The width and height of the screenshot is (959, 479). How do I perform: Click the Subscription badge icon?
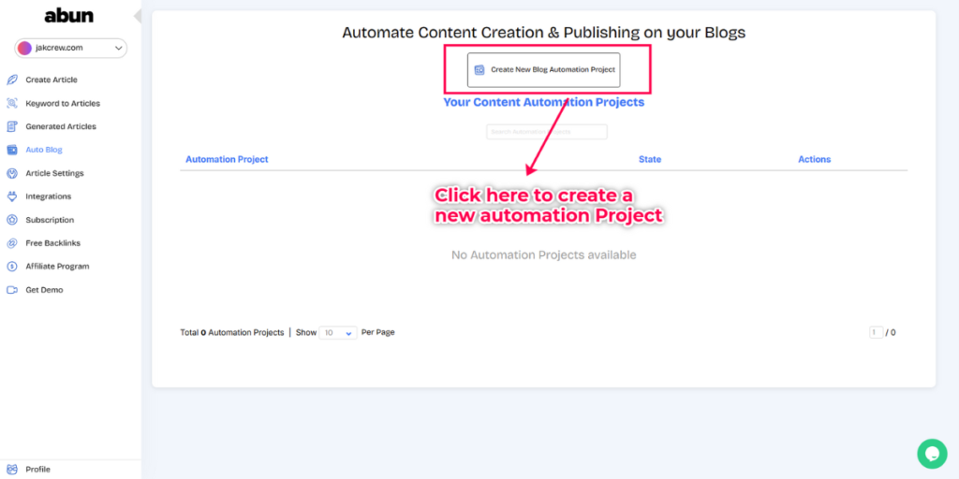(x=11, y=220)
